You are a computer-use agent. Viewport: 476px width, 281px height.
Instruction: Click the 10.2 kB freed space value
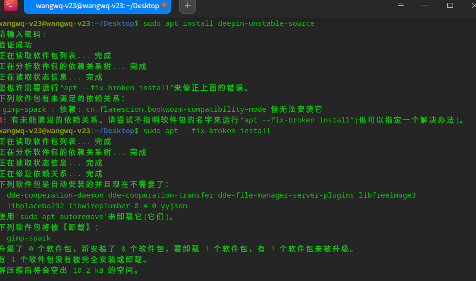(88, 270)
